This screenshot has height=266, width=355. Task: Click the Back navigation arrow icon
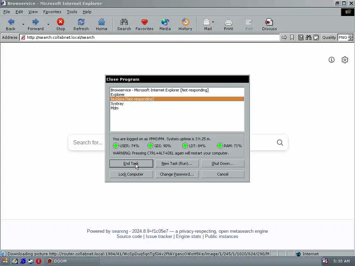click(x=11, y=22)
